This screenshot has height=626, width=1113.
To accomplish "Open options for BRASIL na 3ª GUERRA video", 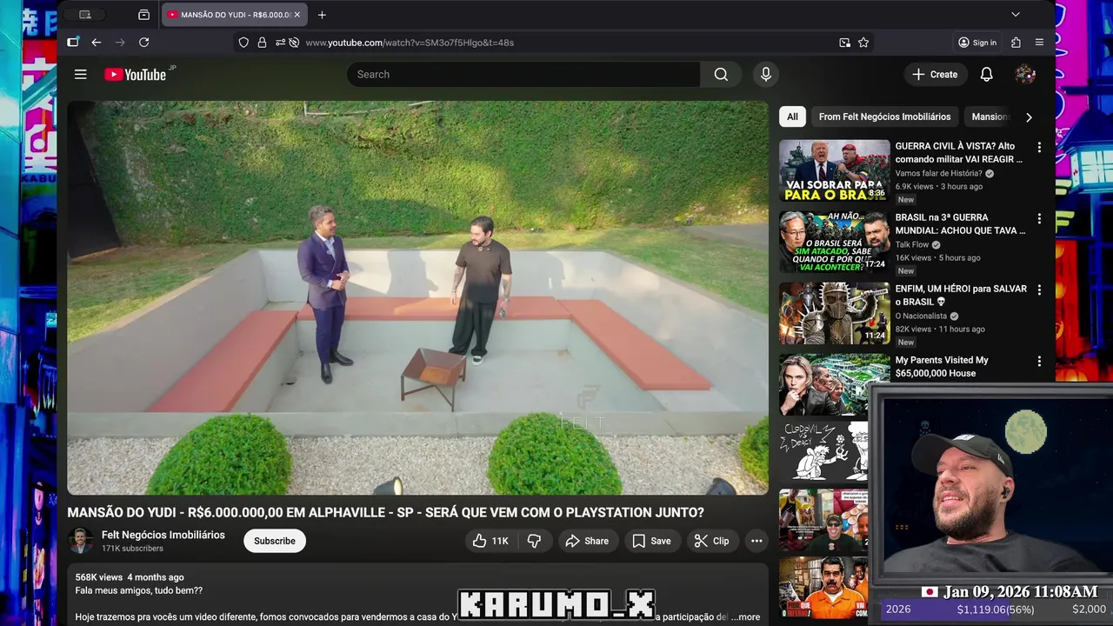I will pyautogui.click(x=1039, y=219).
